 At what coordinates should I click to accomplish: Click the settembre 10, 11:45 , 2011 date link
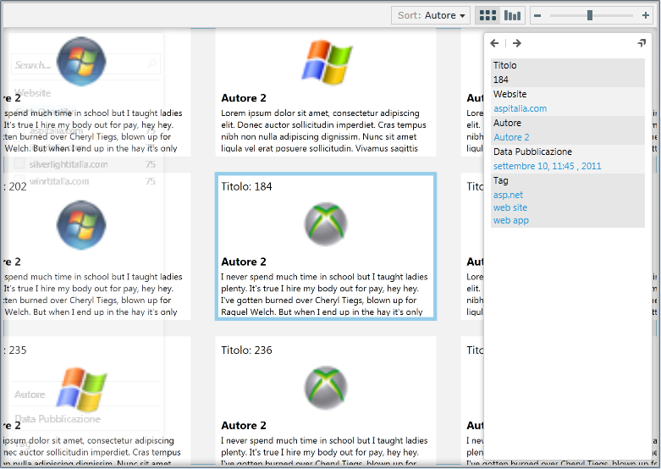click(x=548, y=166)
